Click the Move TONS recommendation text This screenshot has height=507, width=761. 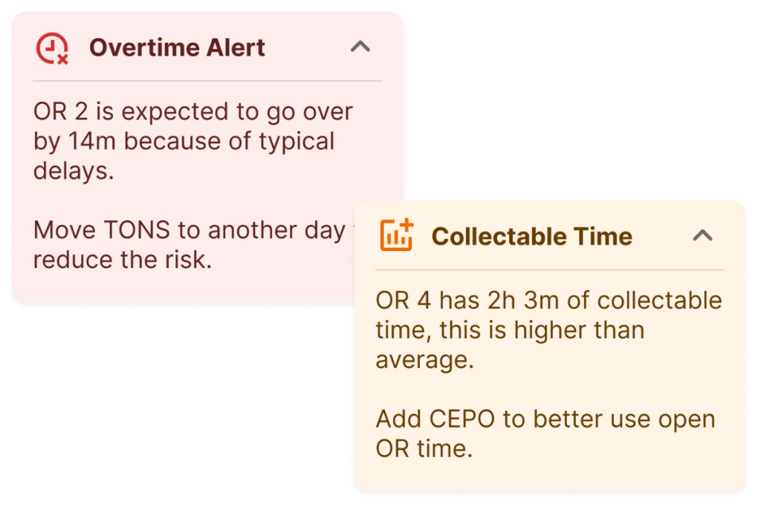194,245
